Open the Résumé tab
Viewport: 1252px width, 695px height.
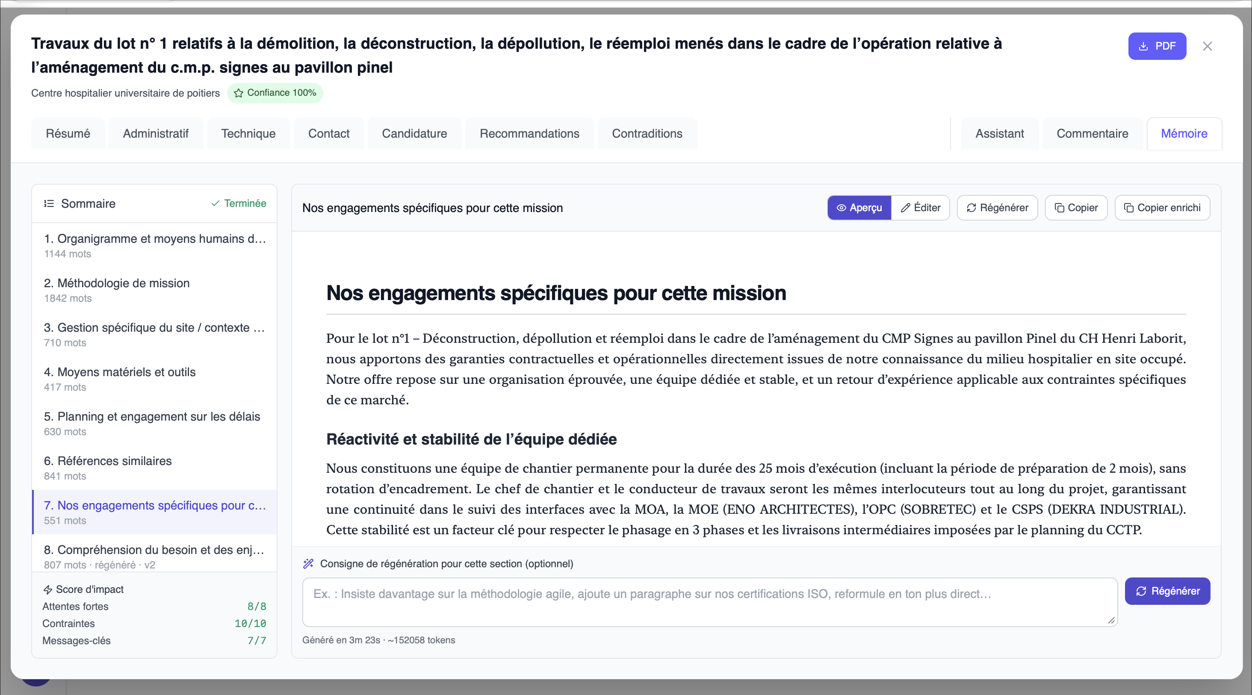pos(68,133)
